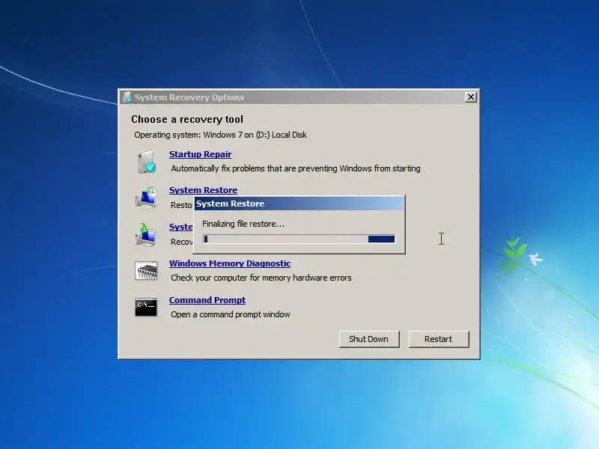Click the Windows Memory Diagnostic chip icon
Screen dimensions: 599x449
146,271
